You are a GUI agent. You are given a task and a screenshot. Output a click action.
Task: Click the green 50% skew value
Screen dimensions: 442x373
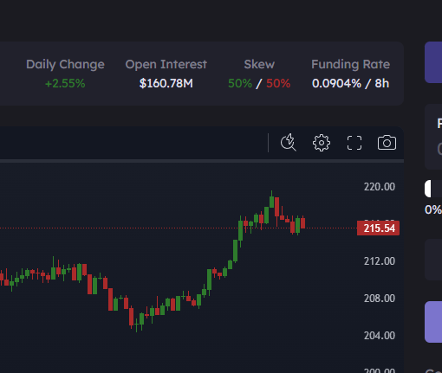(x=240, y=84)
